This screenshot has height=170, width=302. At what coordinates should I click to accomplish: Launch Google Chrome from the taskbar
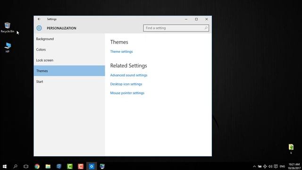[x=37, y=166]
